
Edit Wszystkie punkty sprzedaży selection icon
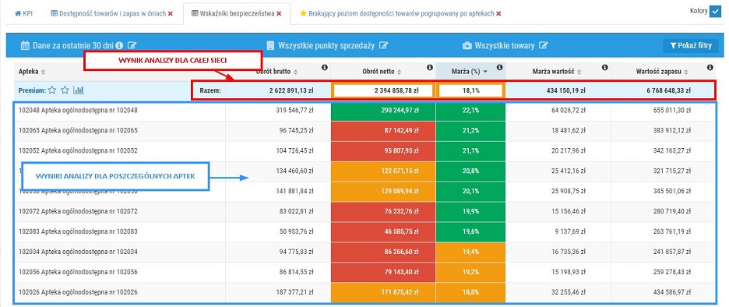coord(383,46)
